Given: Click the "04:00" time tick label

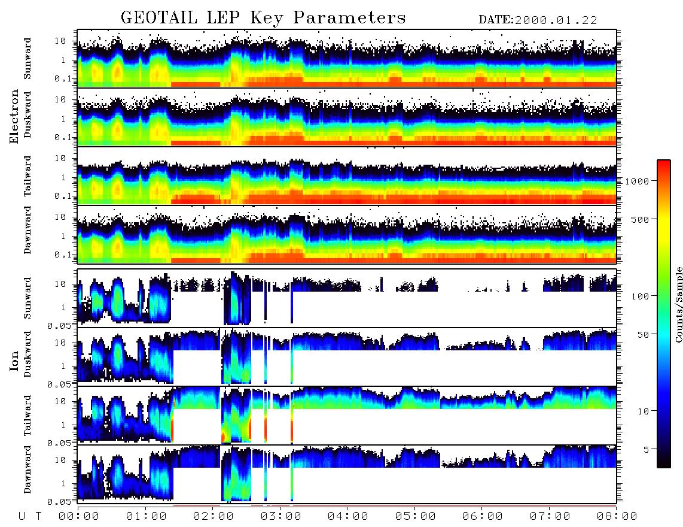Looking at the screenshot, I should tap(348, 517).
